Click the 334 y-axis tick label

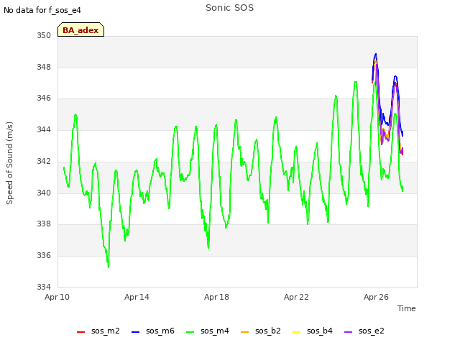(44, 287)
